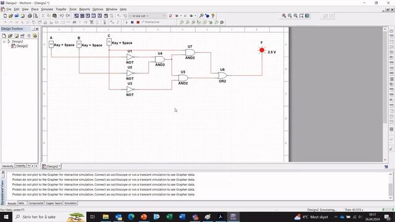
Task: Click Zoom out magnifier icon
Action: tap(289, 16)
